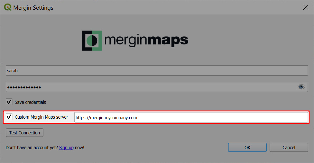
Task: Toggle the Custom Mergin Maps server checkbox
Action: coord(9,117)
